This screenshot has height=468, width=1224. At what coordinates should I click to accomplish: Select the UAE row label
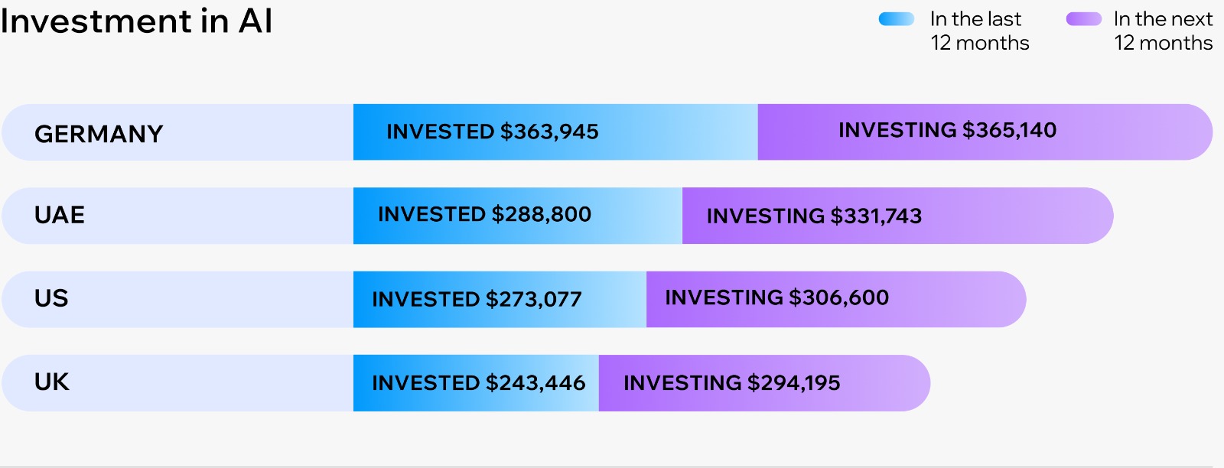60,215
